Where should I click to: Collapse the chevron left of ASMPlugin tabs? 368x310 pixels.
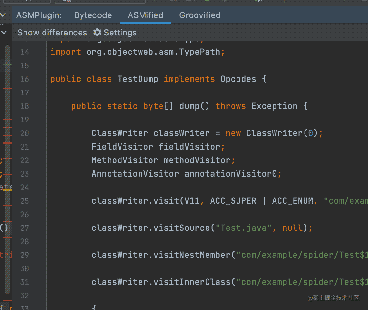[3, 15]
